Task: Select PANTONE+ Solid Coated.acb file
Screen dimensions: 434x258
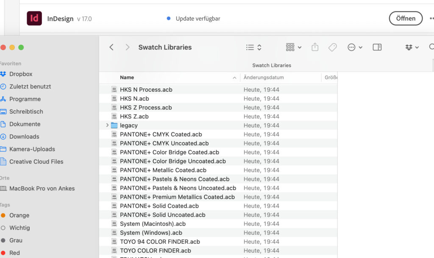Action: 159,206
